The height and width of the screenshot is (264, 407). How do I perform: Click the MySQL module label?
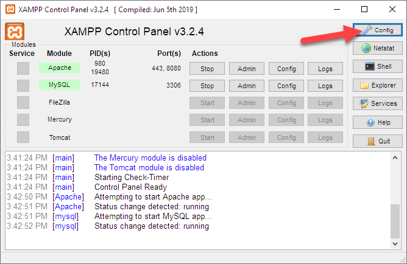(60, 85)
